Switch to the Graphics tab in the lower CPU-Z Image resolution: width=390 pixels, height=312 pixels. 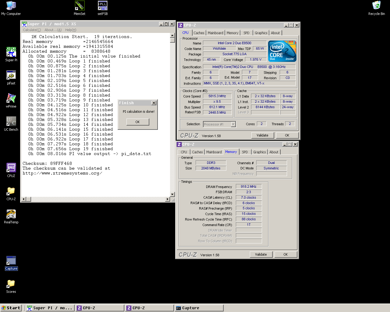point(260,152)
